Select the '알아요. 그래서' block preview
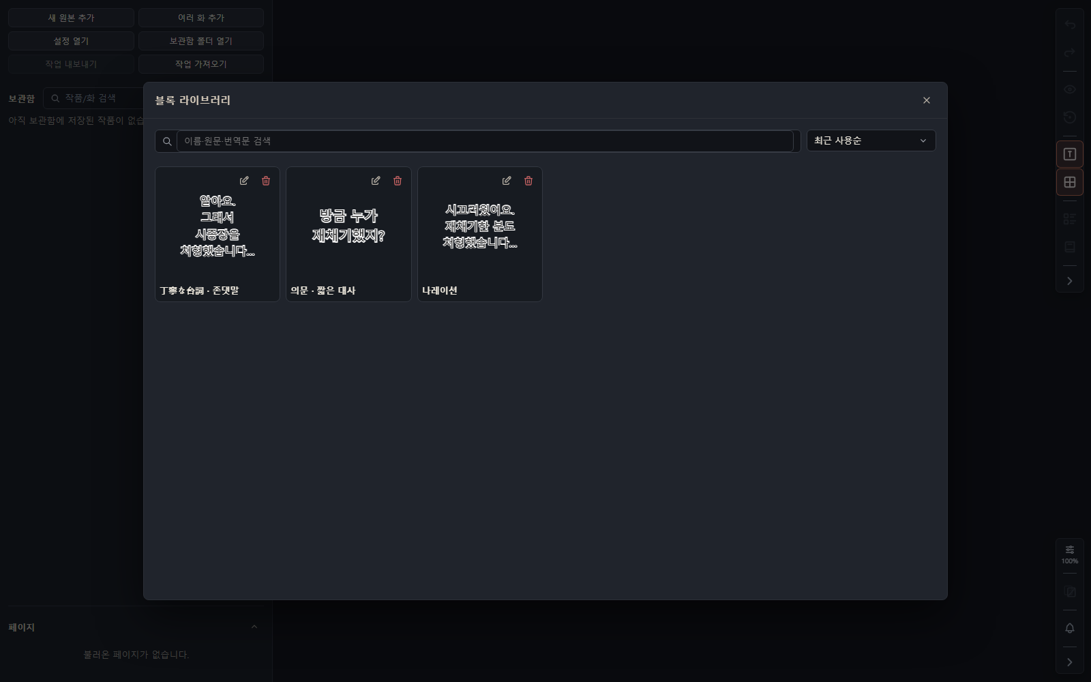The width and height of the screenshot is (1091, 682). point(218,226)
